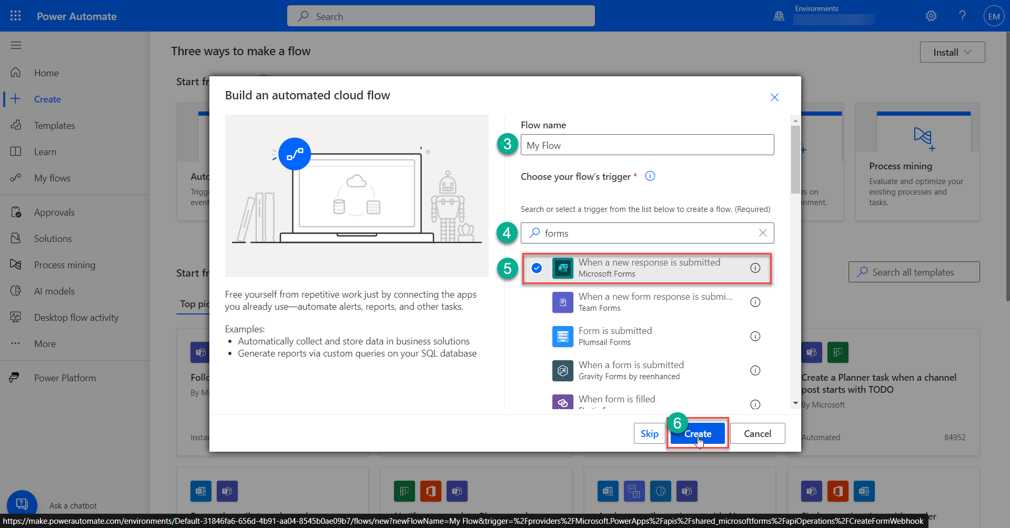1010x528 pixels.
Task: Click in the trigger search field
Action: 647,232
